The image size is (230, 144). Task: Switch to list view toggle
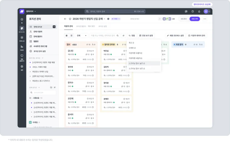71,35
